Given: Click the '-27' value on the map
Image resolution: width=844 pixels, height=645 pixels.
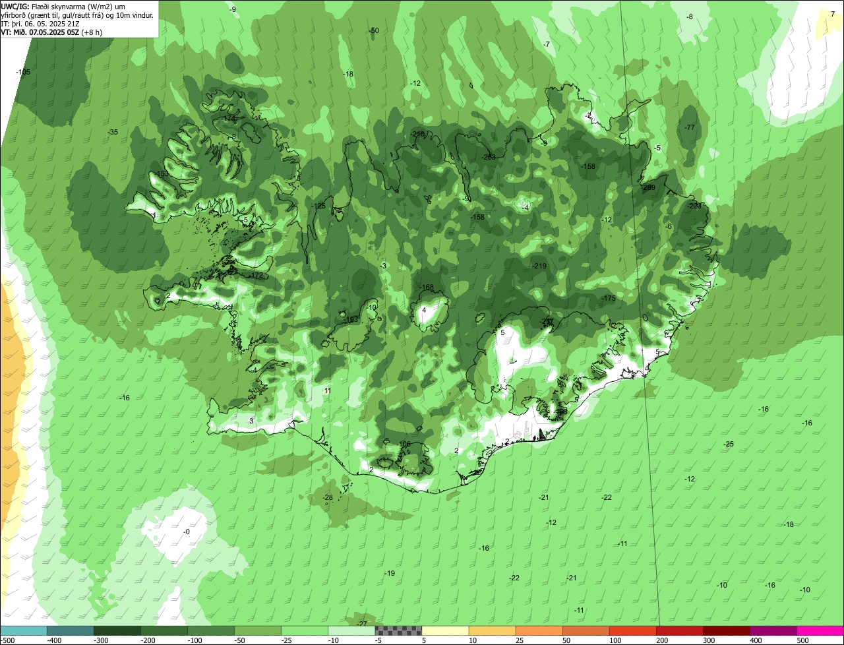Looking at the screenshot, I should [362, 624].
